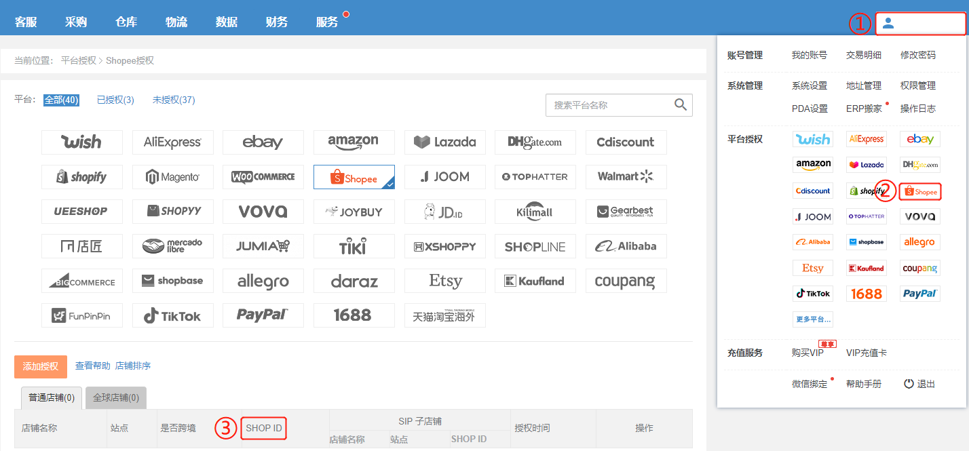Open the SHOPLINE platform tile
Viewport: 969px width, 451px height.
point(535,246)
